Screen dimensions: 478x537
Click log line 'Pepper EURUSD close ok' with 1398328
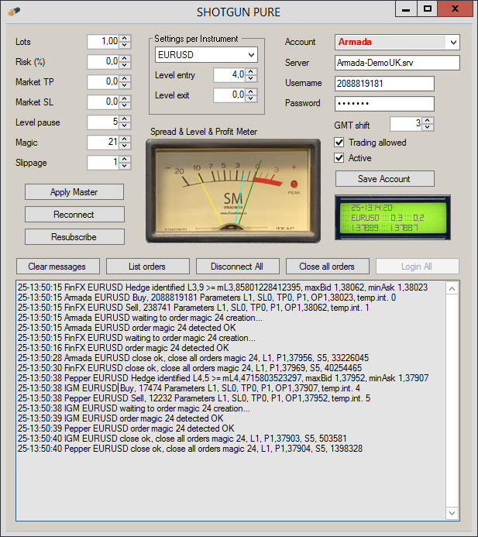tap(190, 449)
